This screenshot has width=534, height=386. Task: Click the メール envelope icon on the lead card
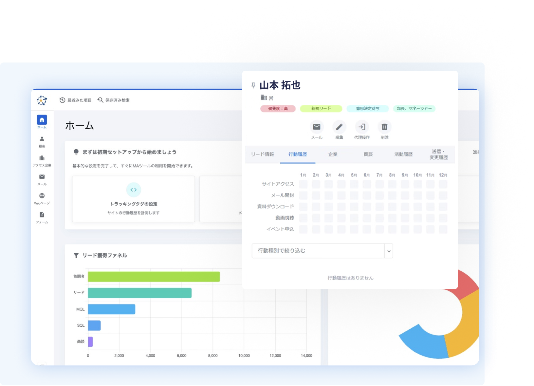pyautogui.click(x=317, y=127)
